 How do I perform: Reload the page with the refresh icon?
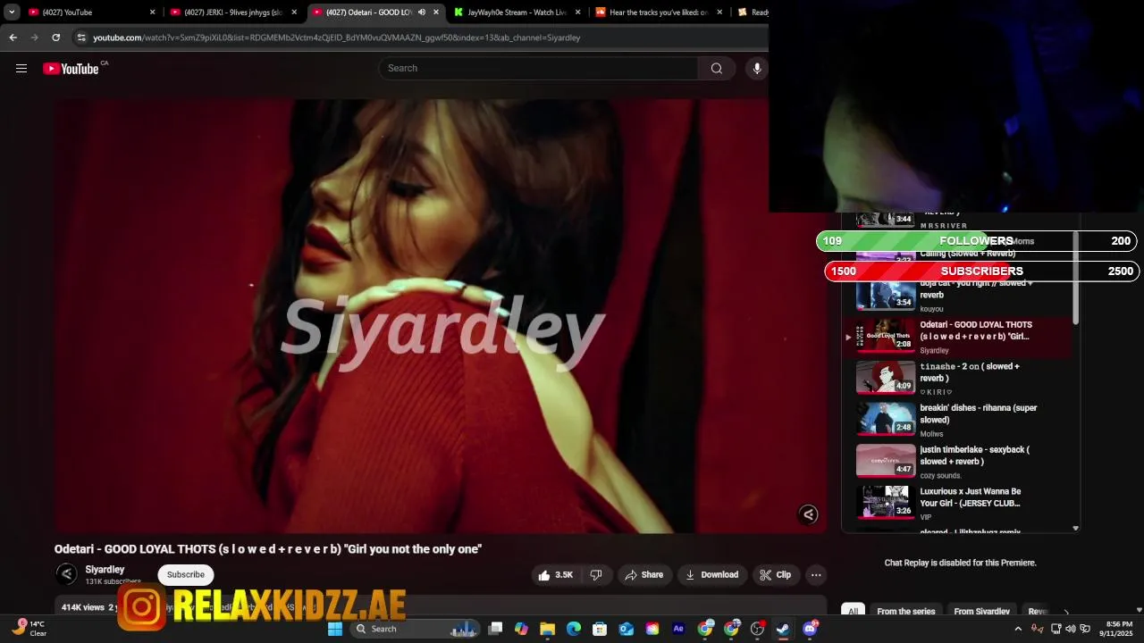click(55, 38)
